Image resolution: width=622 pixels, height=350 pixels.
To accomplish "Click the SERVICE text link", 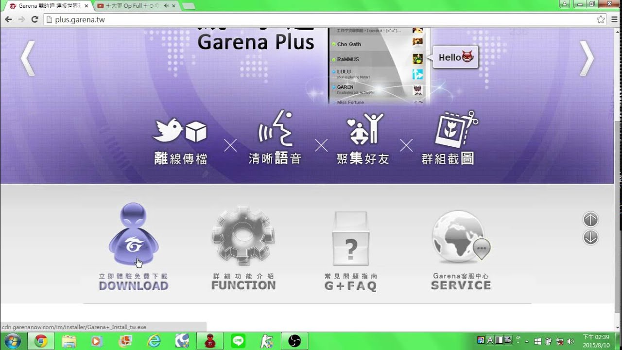I will [461, 286].
